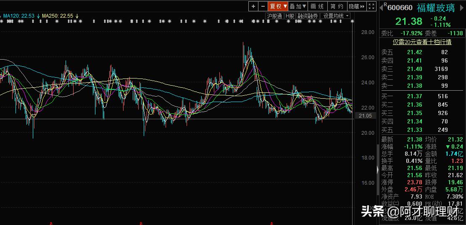466x225 pixels.
Task: Open the 复权 price adjustment dropdown
Action: [x=278, y=6]
